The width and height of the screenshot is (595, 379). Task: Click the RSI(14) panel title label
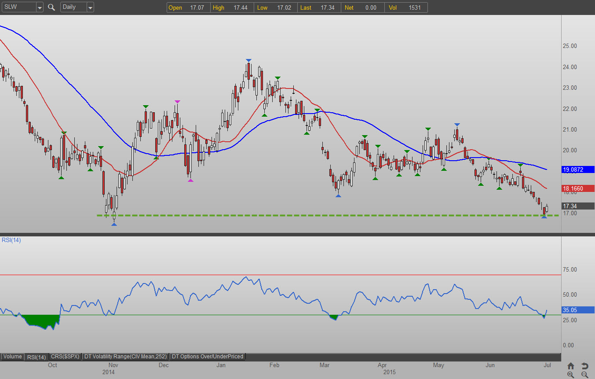coord(11,240)
